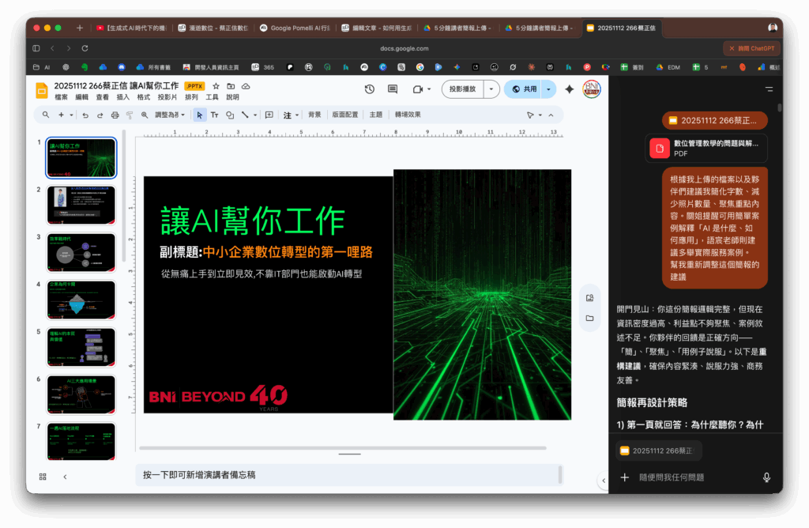The height and width of the screenshot is (528, 809).
Task: Expand the 投影播放 slideshow dropdown arrow
Action: [491, 89]
